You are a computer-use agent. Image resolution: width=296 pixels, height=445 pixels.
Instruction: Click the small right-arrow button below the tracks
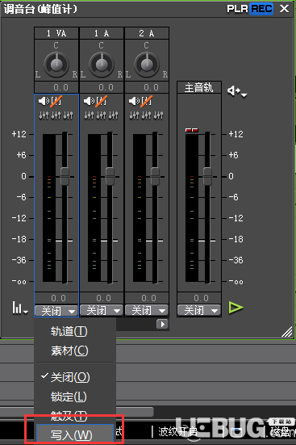pos(162,324)
